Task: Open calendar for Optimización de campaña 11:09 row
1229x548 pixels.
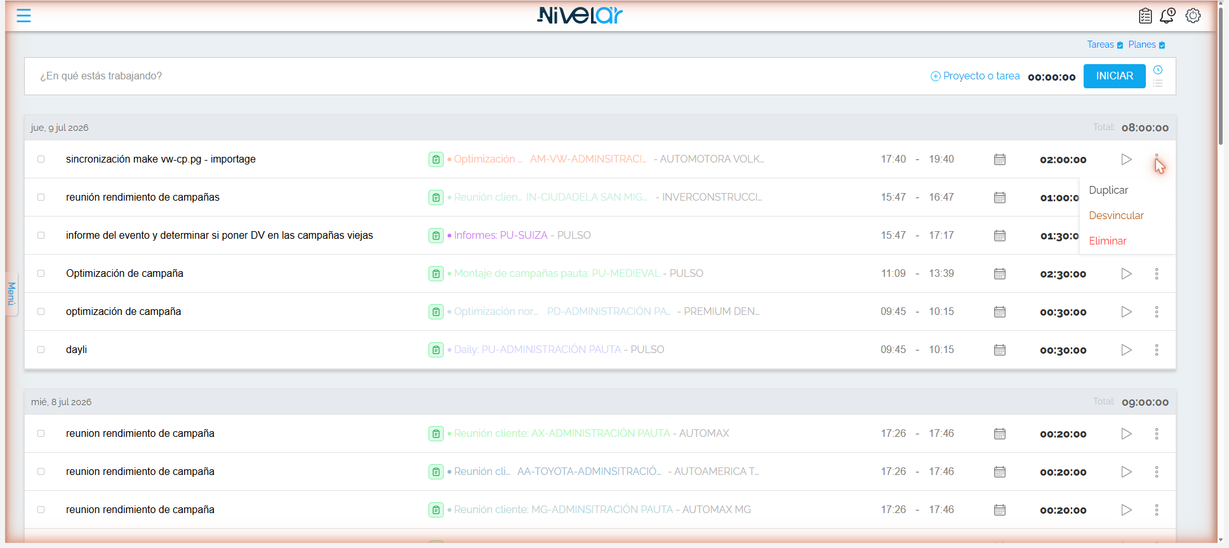Action: click(x=1000, y=274)
